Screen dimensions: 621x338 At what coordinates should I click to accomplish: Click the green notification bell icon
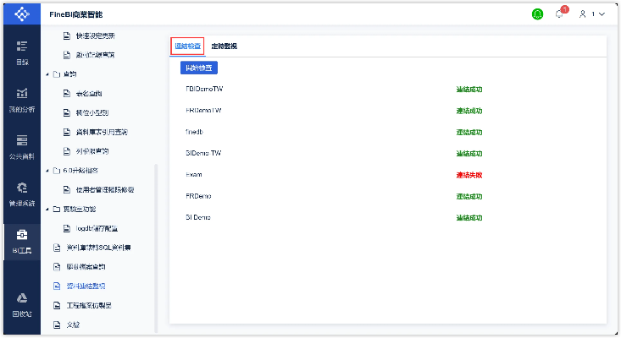(x=537, y=14)
